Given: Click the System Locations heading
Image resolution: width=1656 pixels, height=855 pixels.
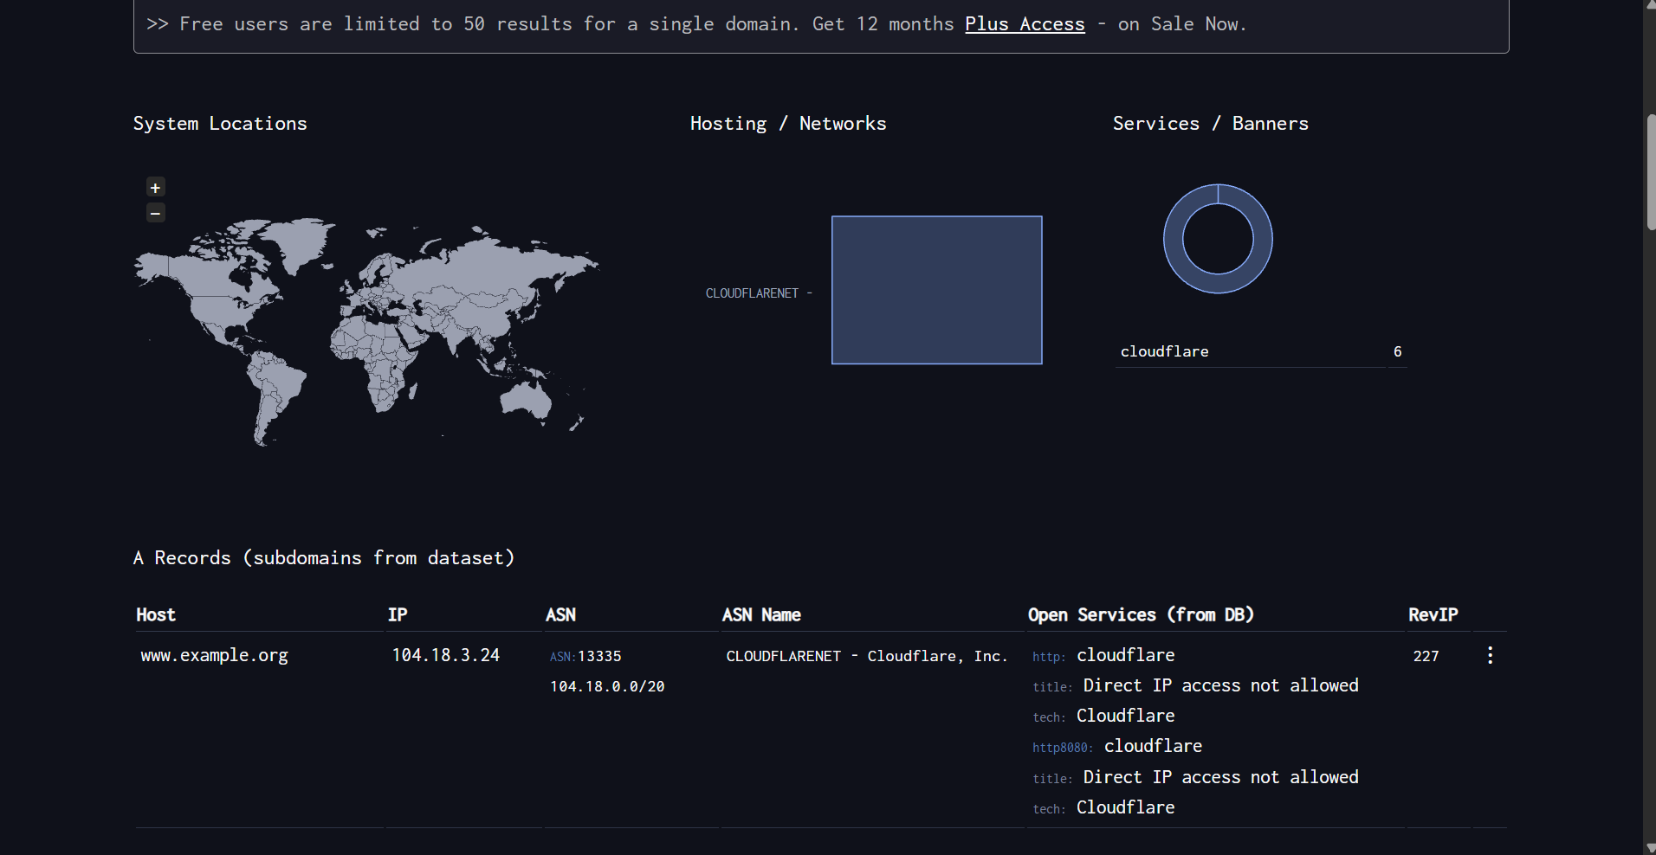Looking at the screenshot, I should pos(220,124).
